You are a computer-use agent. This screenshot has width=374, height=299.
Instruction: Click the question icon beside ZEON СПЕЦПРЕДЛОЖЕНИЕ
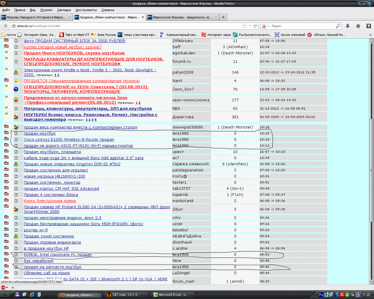(x=16, y=89)
